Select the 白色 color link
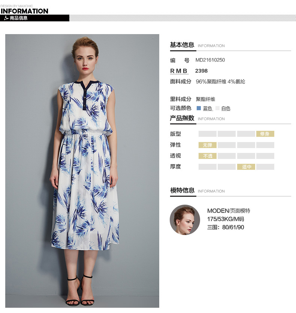296x313 pixels. (x=226, y=108)
